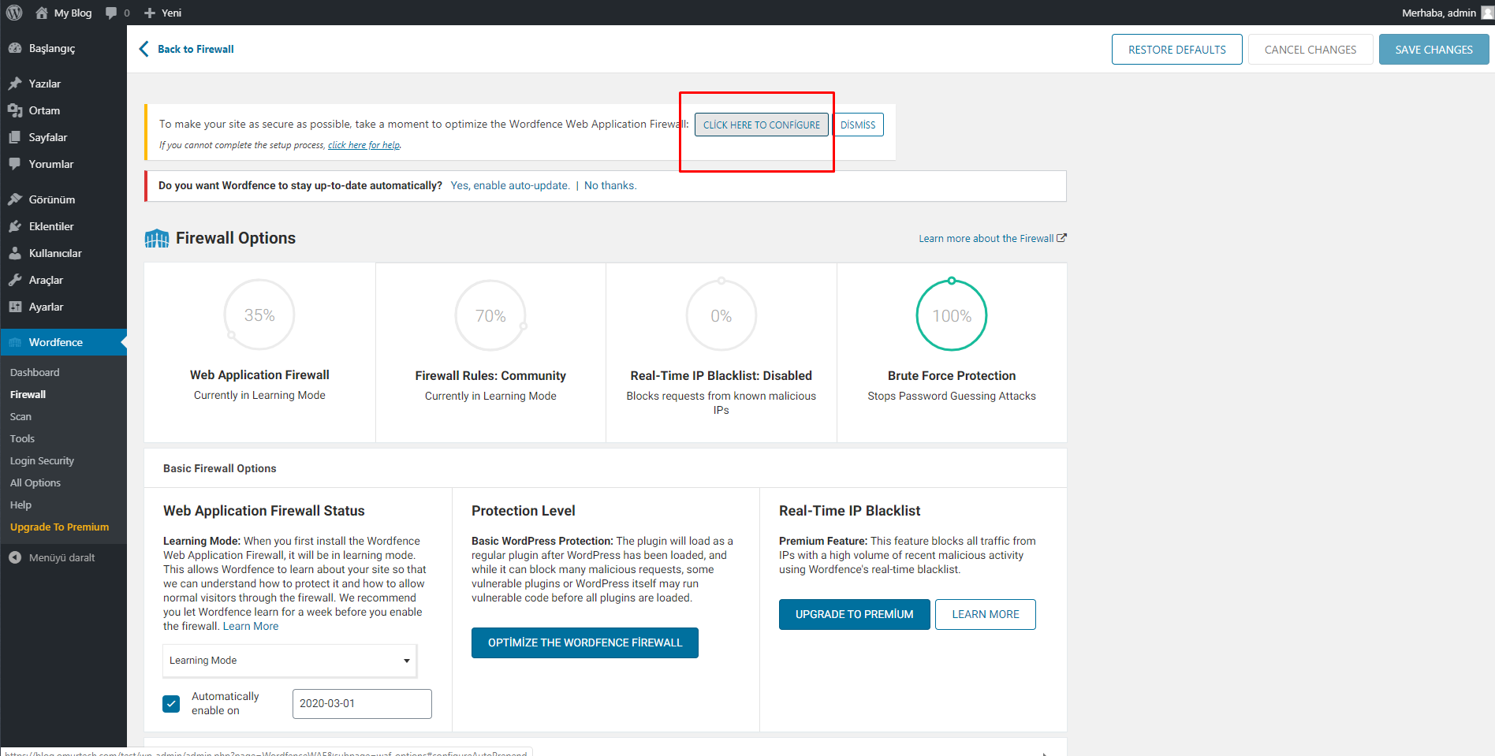Click the Firewall Options wall icon
Viewport: 1495px width, 756px height.
(x=157, y=238)
